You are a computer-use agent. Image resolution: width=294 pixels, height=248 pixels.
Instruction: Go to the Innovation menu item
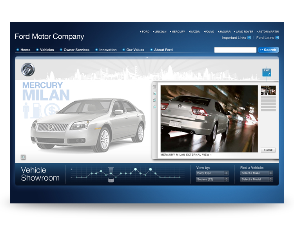[x=107, y=50]
